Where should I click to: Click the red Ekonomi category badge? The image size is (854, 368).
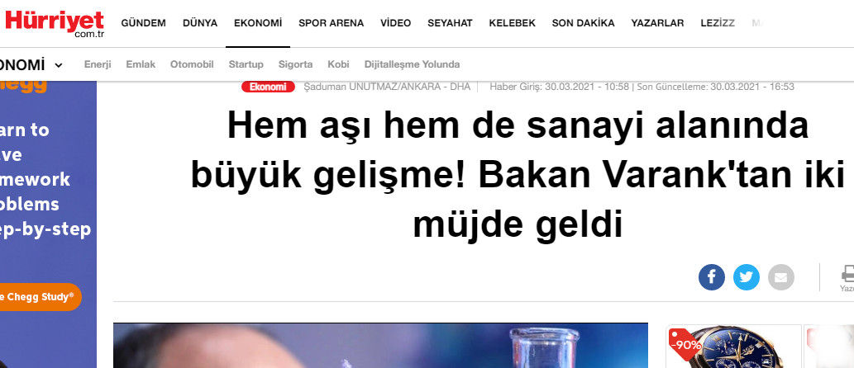[268, 87]
